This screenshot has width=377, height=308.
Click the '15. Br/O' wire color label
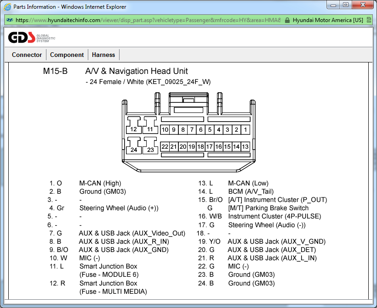coord(211,200)
